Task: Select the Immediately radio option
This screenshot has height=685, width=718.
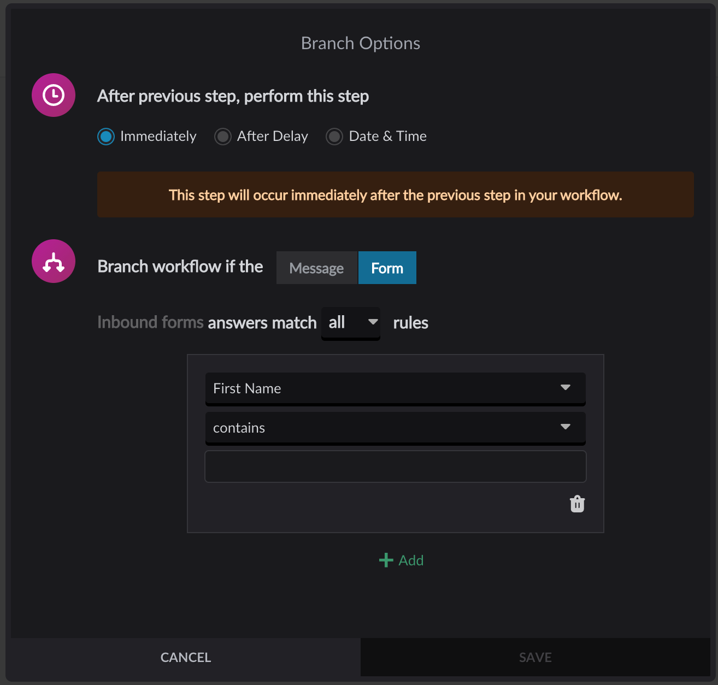Action: click(106, 137)
